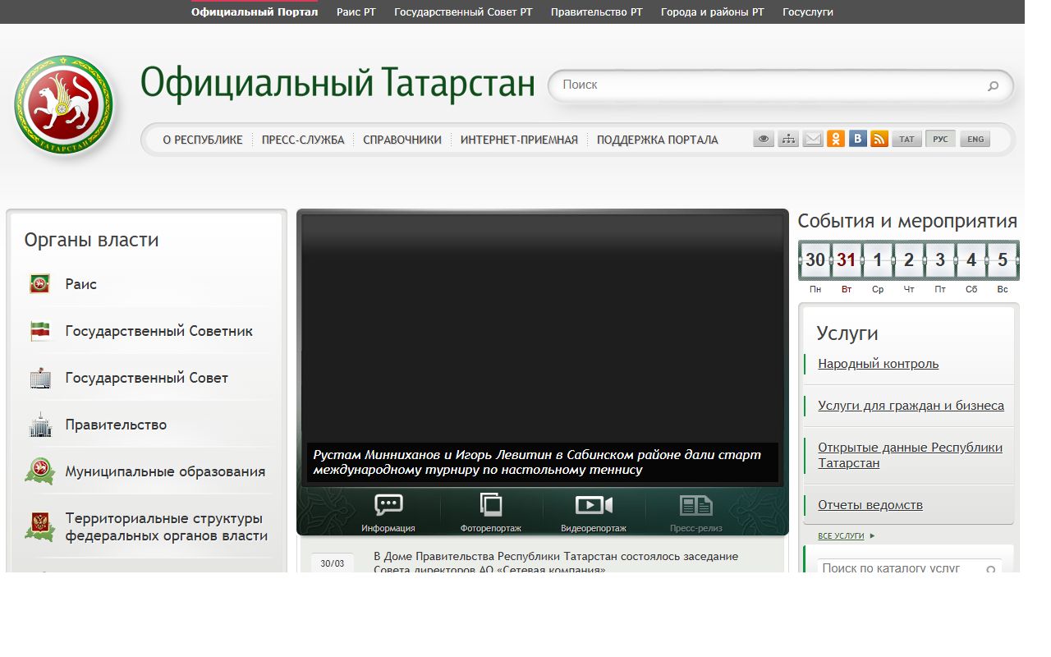
Task: Click the building icon beside Правительство
Action: coord(40,425)
